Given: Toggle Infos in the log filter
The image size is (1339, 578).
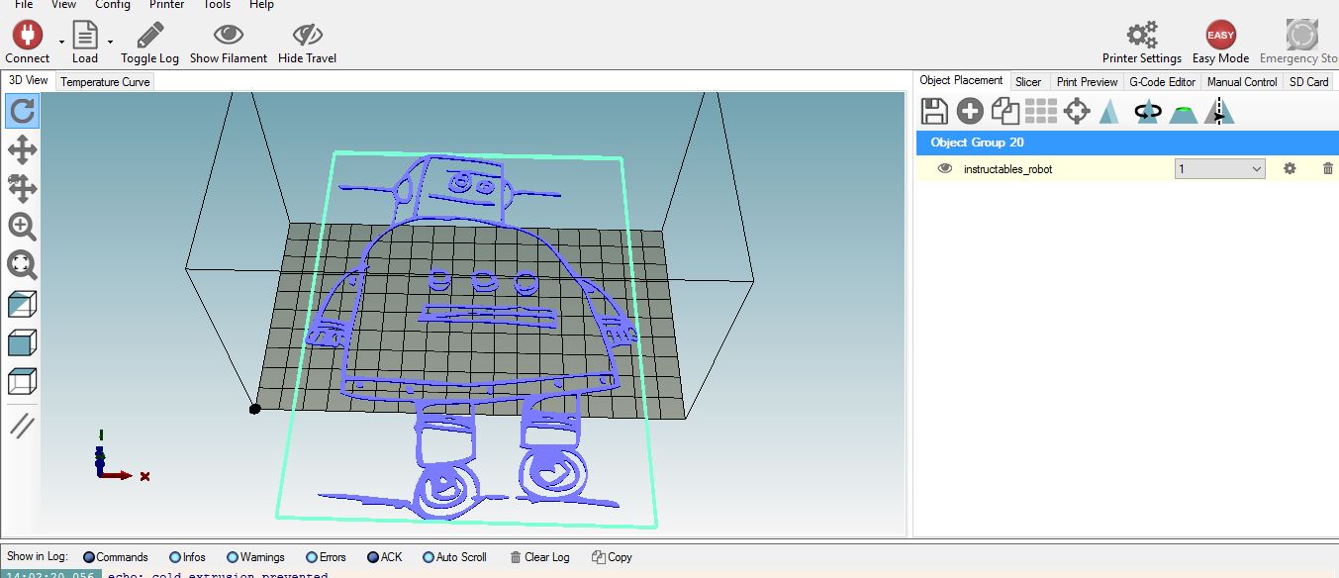Looking at the screenshot, I should click(188, 557).
